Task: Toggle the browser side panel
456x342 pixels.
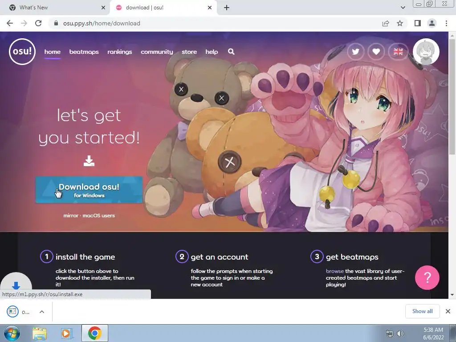Action: coord(418,23)
